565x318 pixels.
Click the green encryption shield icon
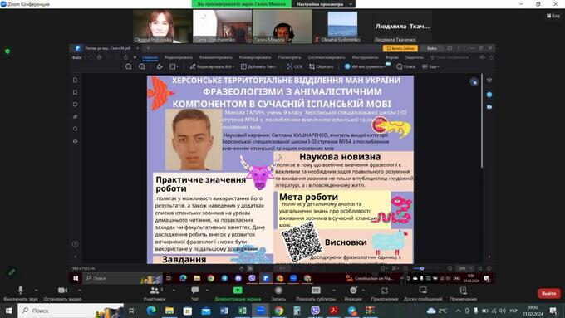click(7, 51)
